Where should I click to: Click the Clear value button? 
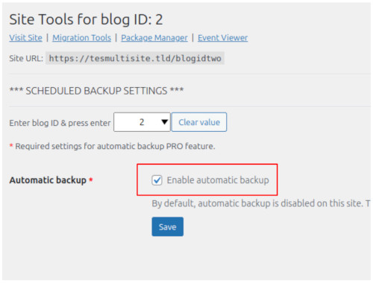click(x=199, y=122)
